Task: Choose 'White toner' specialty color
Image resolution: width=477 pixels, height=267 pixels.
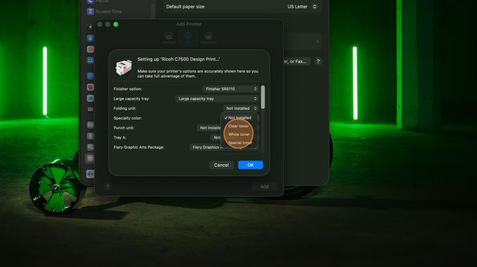Action: [x=239, y=134]
